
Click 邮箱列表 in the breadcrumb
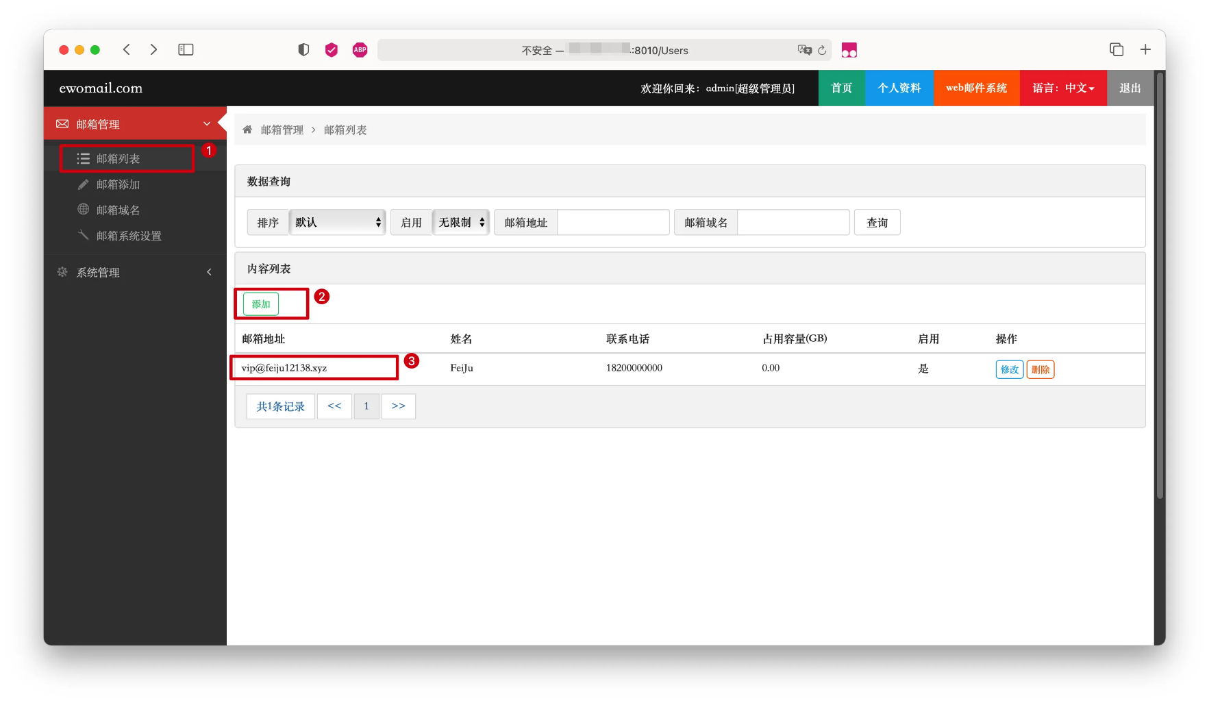point(345,129)
